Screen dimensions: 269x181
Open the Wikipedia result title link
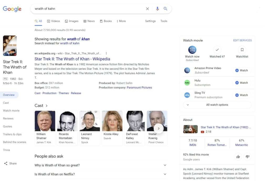72,59
